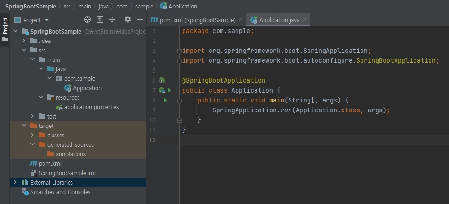This screenshot has height=204, width=449.
Task: Click Application in the navigation breadcrumb
Action: (x=179, y=6)
